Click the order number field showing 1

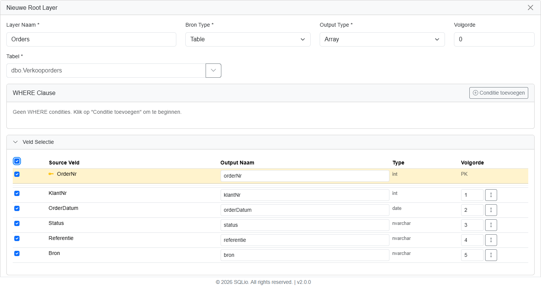click(472, 195)
